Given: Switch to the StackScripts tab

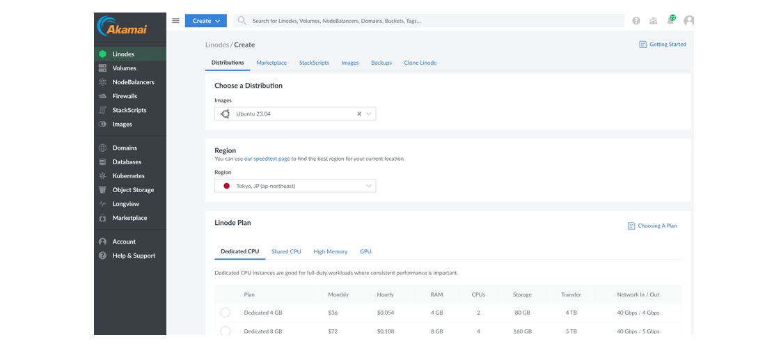Looking at the screenshot, I should coord(314,63).
